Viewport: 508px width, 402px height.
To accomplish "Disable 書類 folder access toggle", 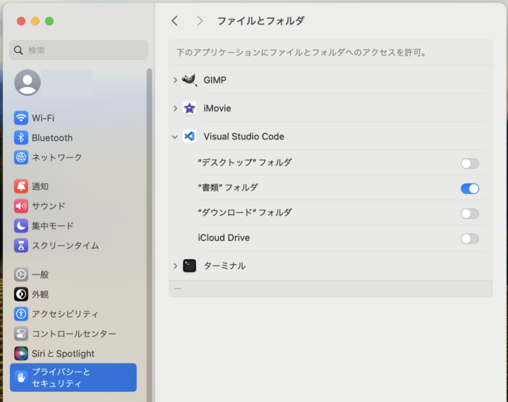I will (x=470, y=188).
